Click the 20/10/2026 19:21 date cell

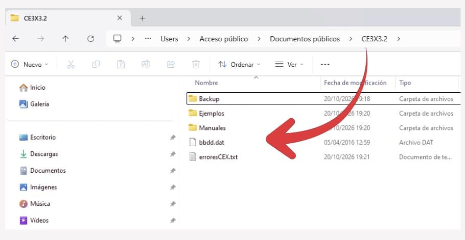click(x=347, y=157)
